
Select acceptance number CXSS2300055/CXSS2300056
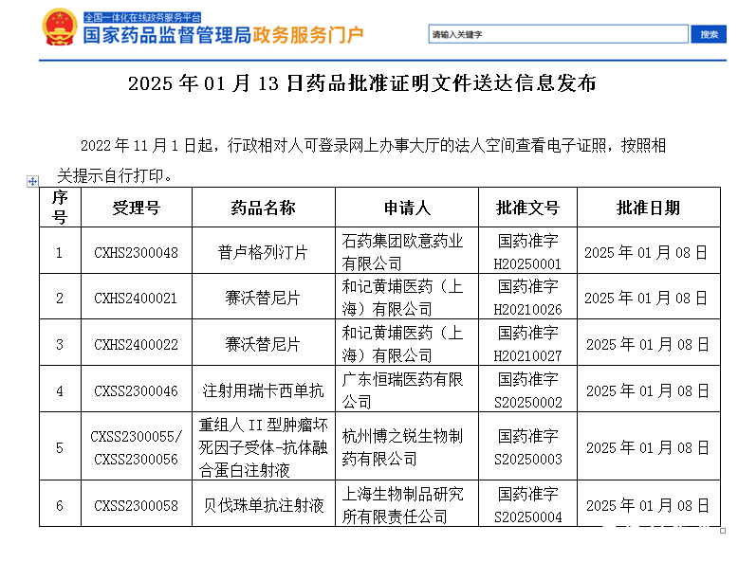(136, 447)
